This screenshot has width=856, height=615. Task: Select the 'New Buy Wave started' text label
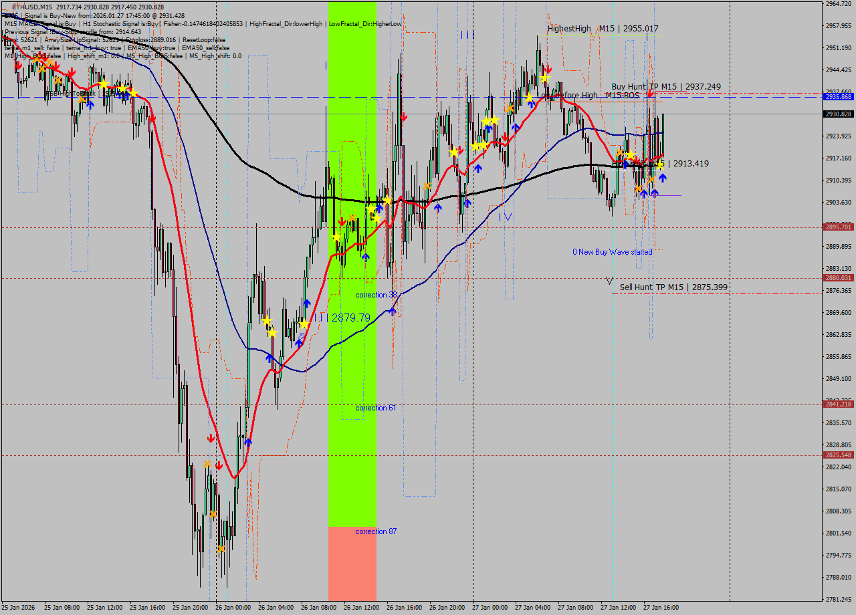[612, 252]
